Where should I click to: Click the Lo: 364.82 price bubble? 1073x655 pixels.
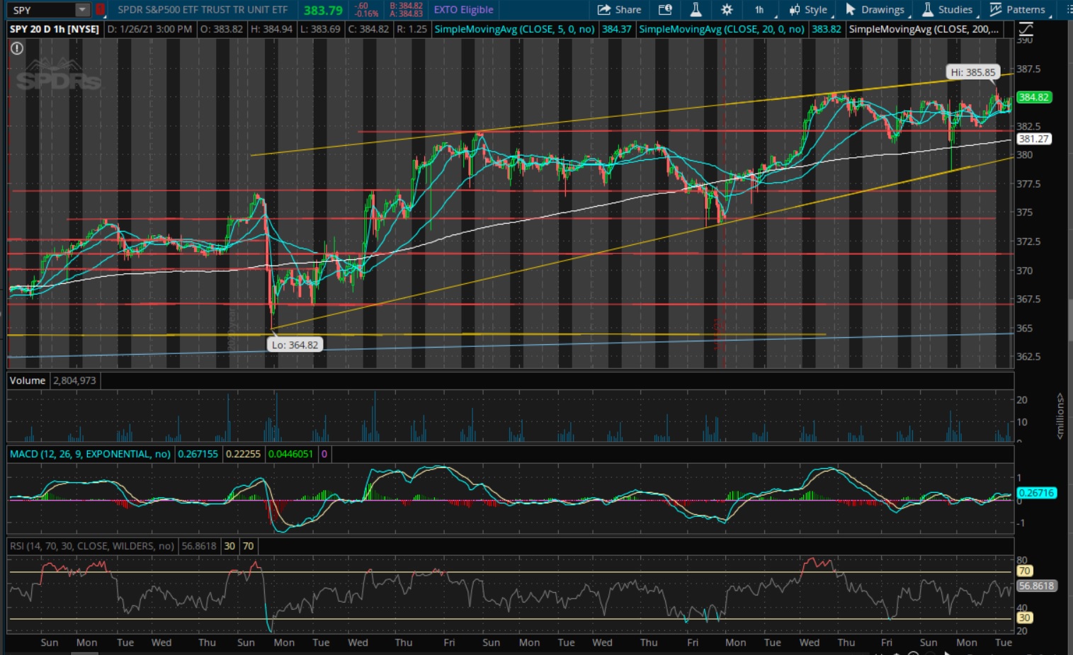295,345
